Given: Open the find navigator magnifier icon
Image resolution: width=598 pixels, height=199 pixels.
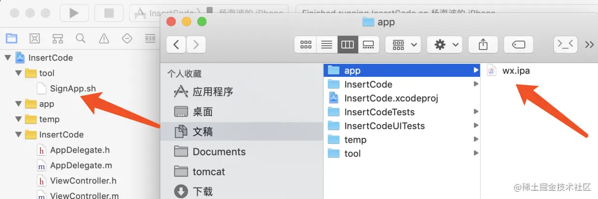Looking at the screenshot, I should point(81,38).
